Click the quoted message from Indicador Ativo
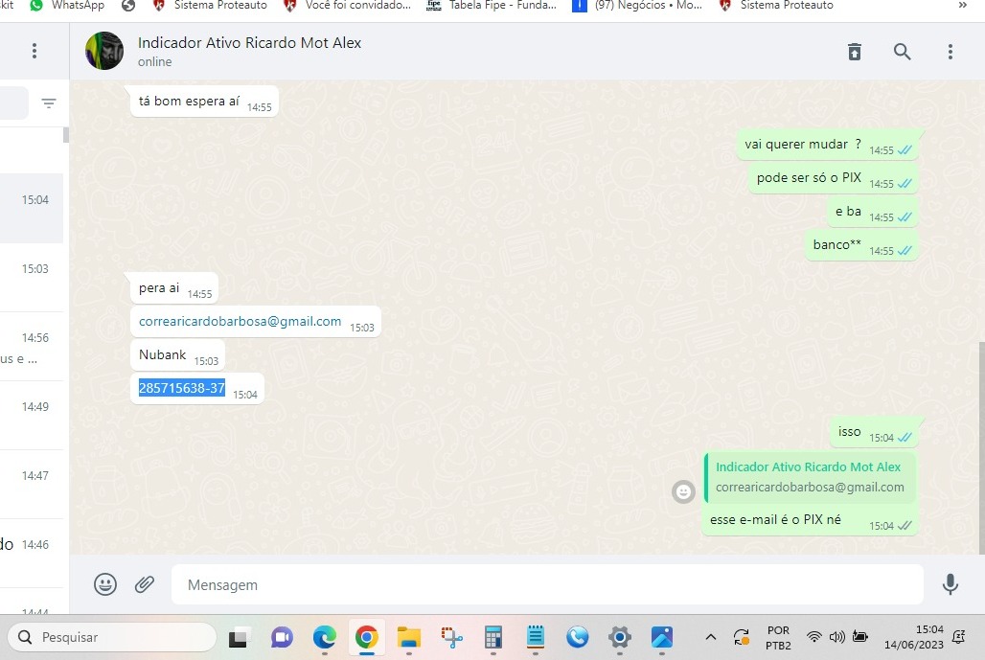Screen dimensions: 985x660 coord(809,477)
